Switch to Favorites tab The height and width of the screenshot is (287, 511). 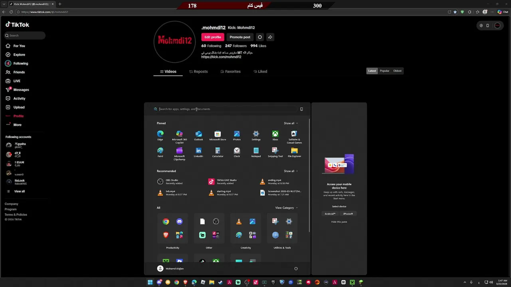230,71
